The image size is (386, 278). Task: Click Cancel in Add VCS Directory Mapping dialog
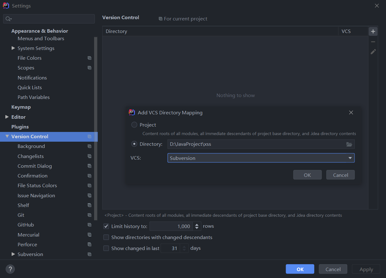pos(340,175)
